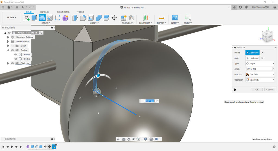Toggle visibility of Airbus - Satellite root

tap(9, 33)
